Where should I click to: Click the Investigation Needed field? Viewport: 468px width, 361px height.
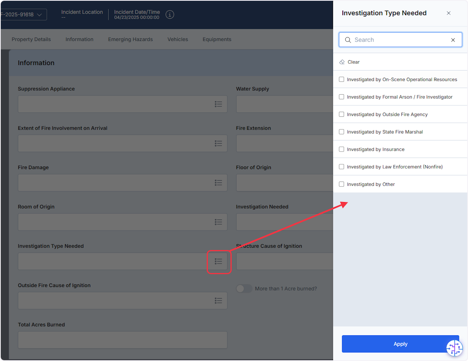(284, 222)
